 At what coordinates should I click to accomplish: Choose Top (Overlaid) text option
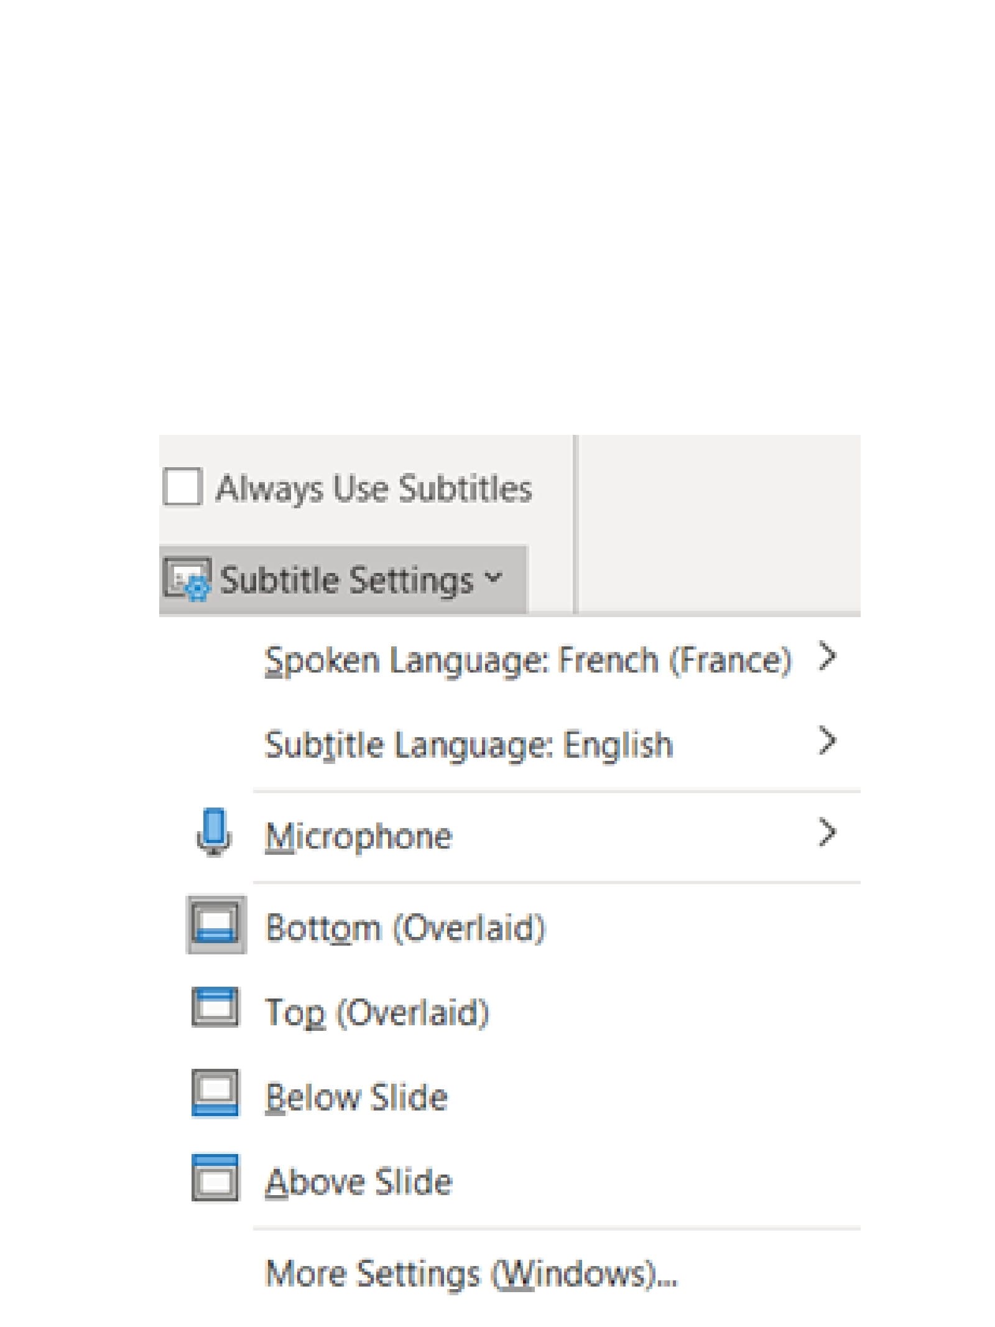(377, 1012)
